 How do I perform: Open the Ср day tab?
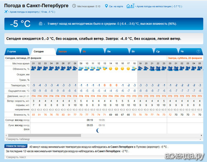(166, 52)
